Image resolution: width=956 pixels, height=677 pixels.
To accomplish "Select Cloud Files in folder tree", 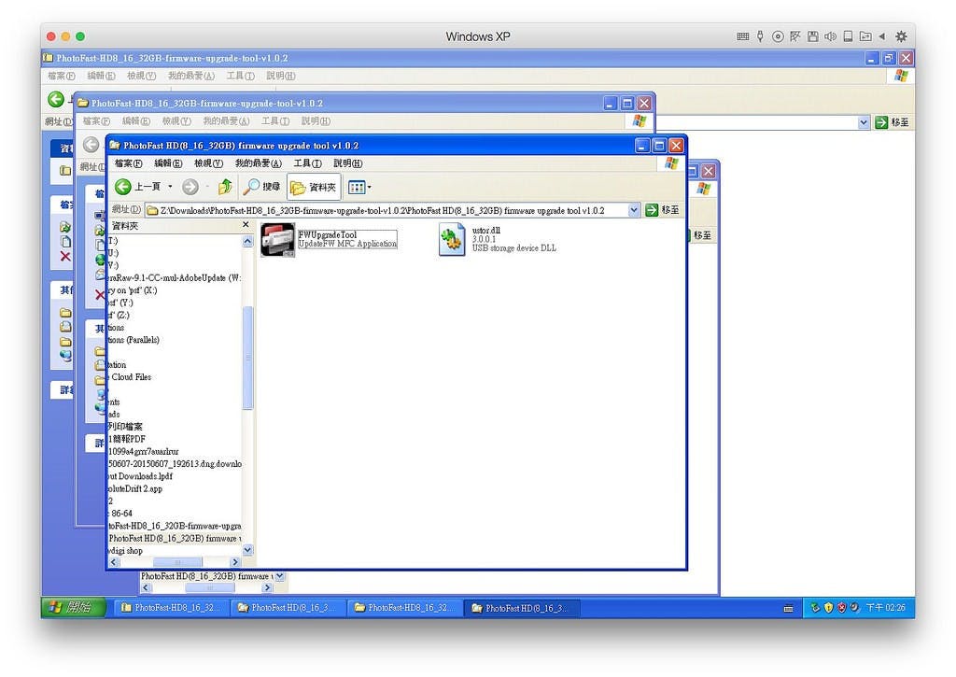I will coord(131,377).
